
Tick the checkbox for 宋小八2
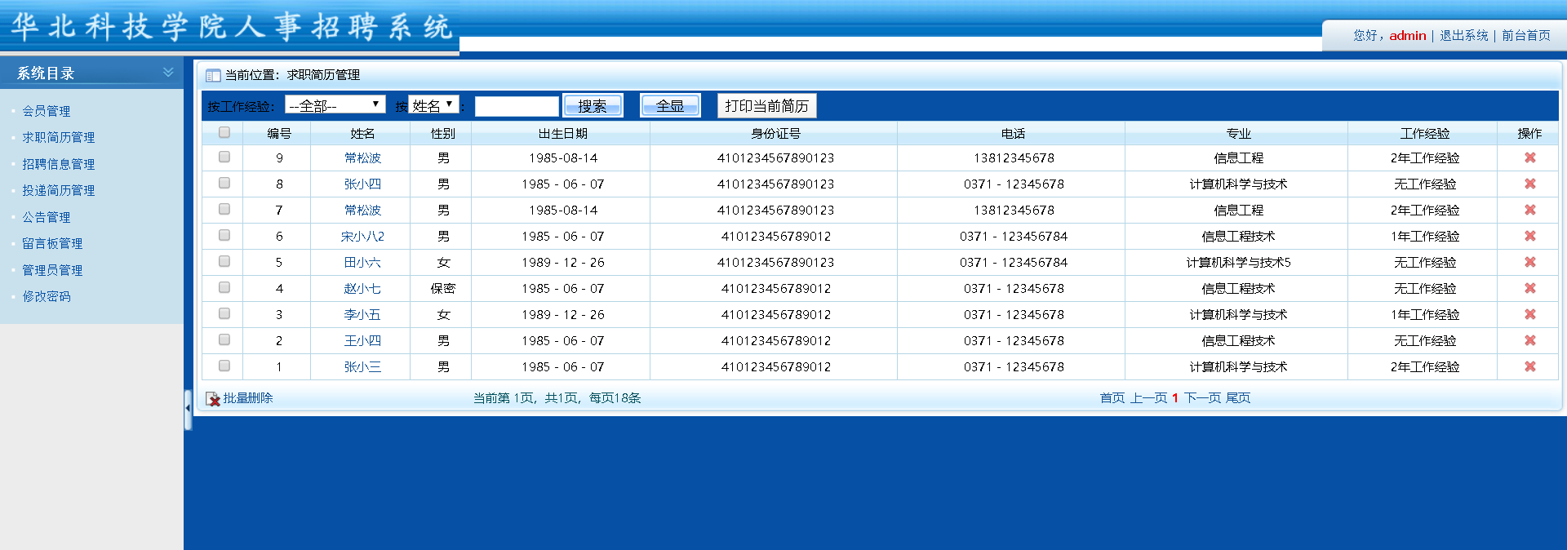pos(224,235)
